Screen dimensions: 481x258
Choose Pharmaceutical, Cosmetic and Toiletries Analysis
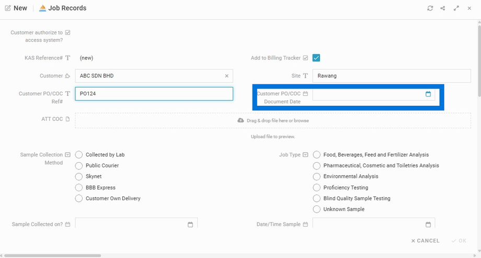[x=317, y=166]
